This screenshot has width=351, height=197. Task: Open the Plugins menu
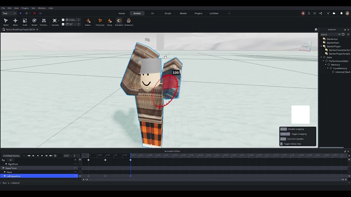coord(25,8)
